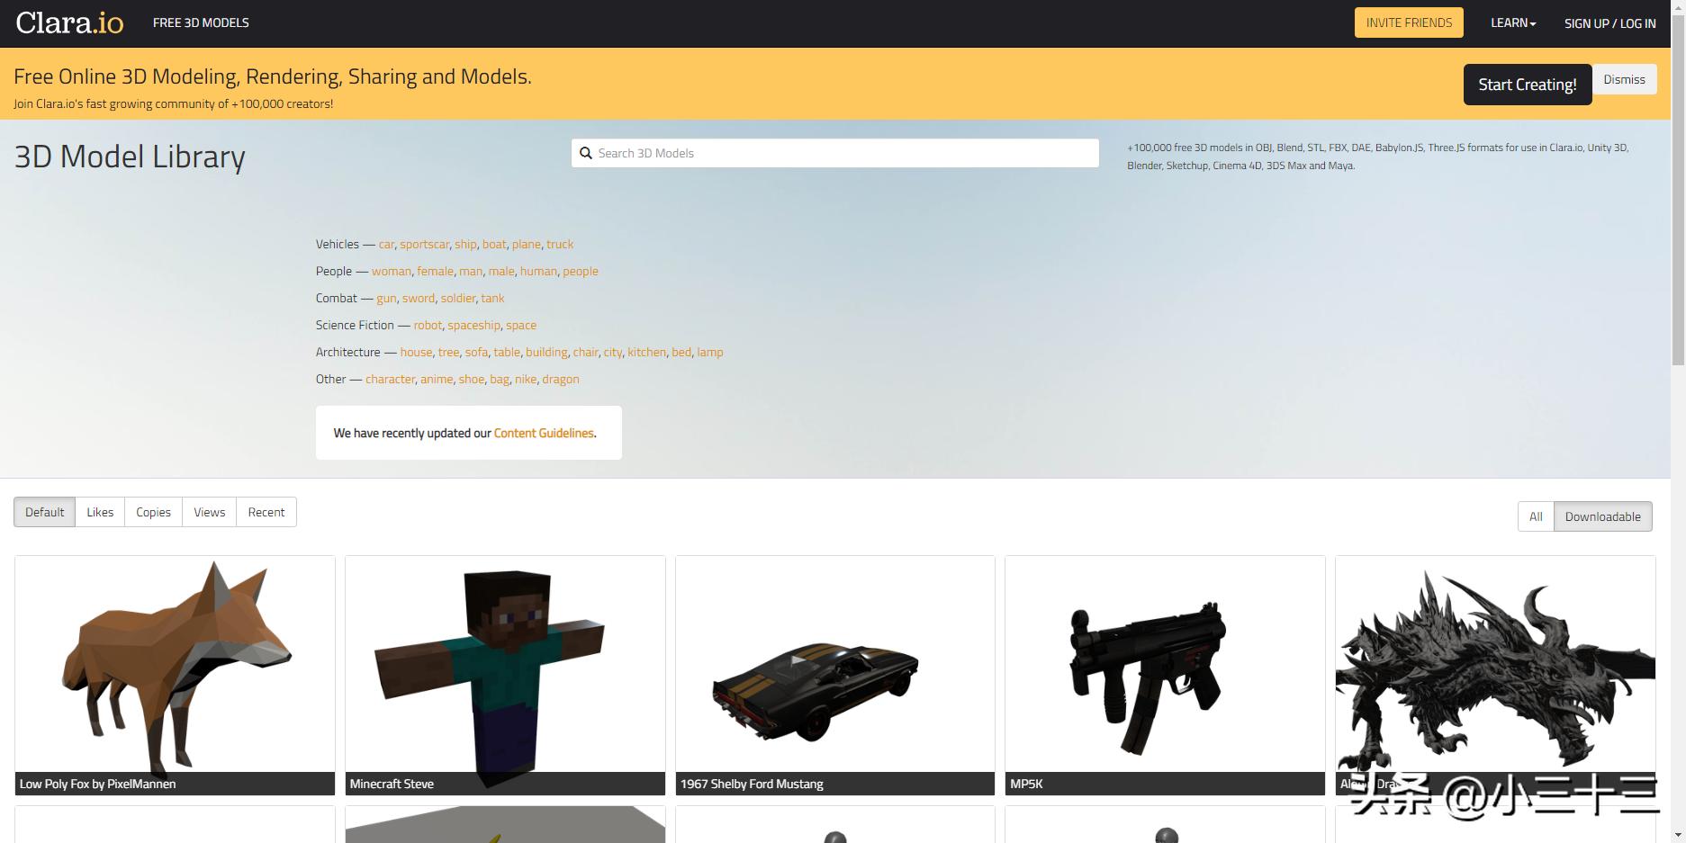Screen dimensions: 1686x843
Task: Open the MP5K model thumbnail
Action: (1165, 675)
